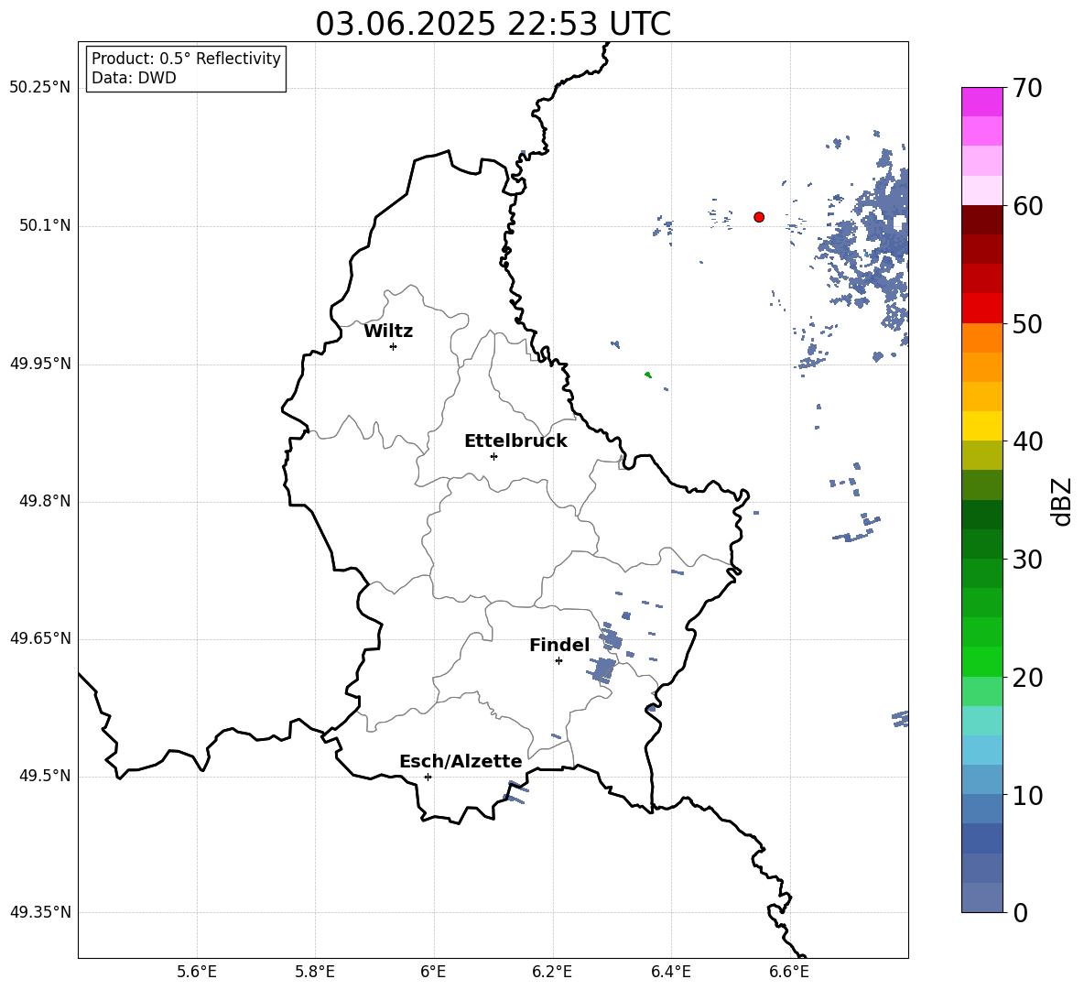
Task: Click the colorbar 60 tick value
Action: 1026,206
